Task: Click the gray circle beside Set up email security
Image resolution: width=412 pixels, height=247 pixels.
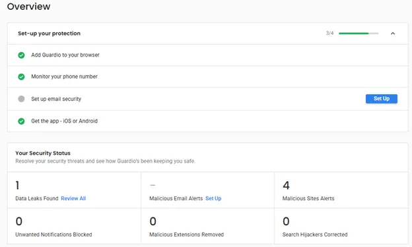Action: (21, 99)
